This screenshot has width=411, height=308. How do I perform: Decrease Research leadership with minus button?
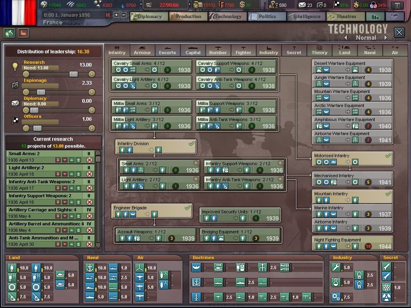[26, 74]
